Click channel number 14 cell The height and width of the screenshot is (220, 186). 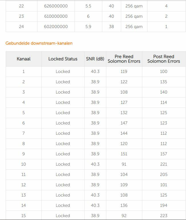pyautogui.click(x=23, y=205)
